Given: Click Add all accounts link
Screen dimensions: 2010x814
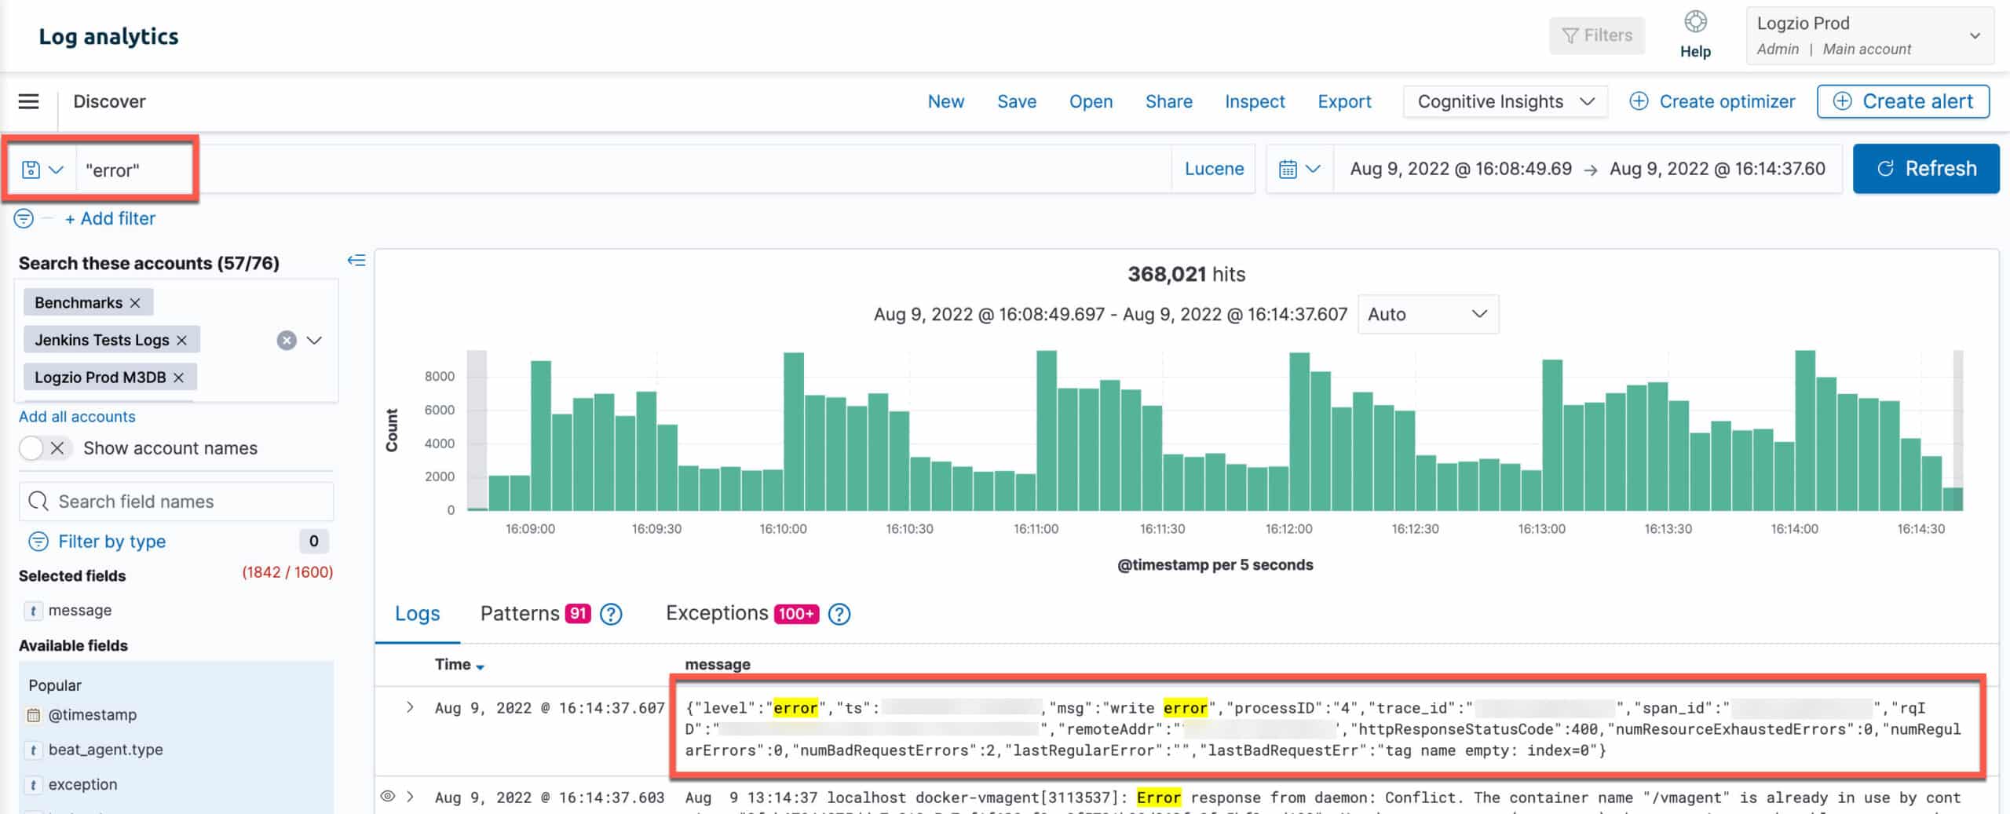Looking at the screenshot, I should coord(77,417).
